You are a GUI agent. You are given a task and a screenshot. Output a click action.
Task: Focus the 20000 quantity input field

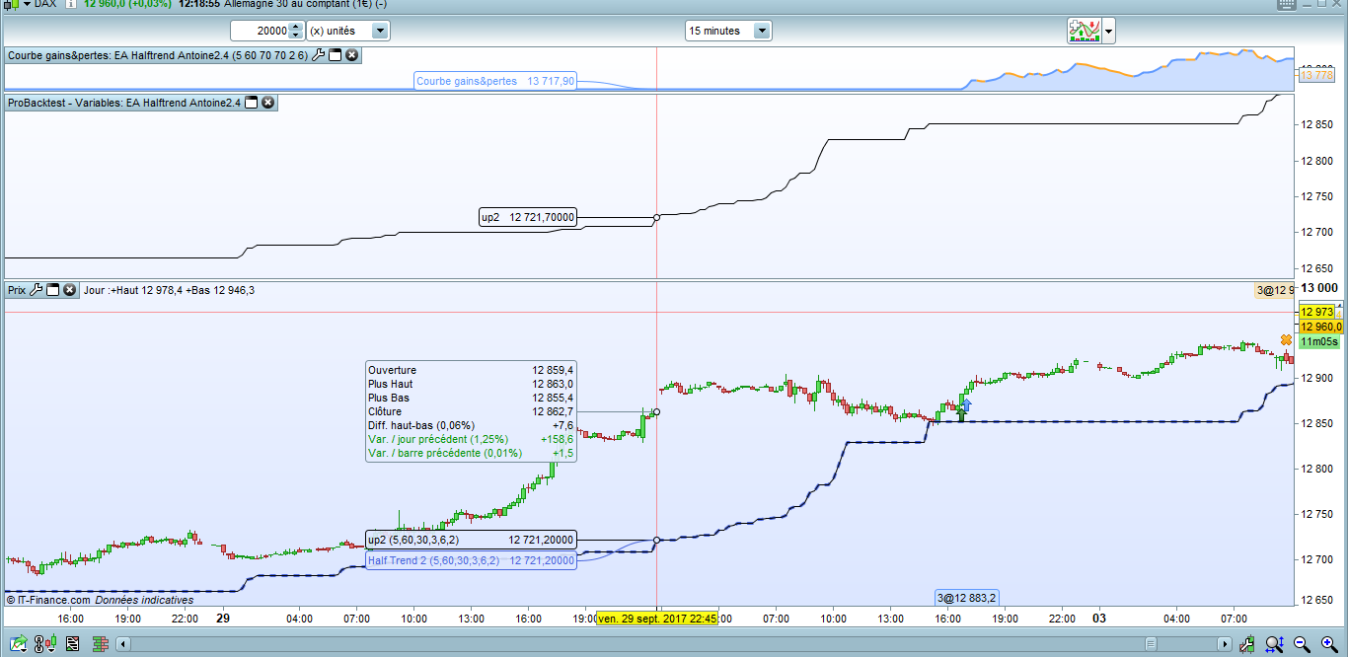(x=260, y=31)
